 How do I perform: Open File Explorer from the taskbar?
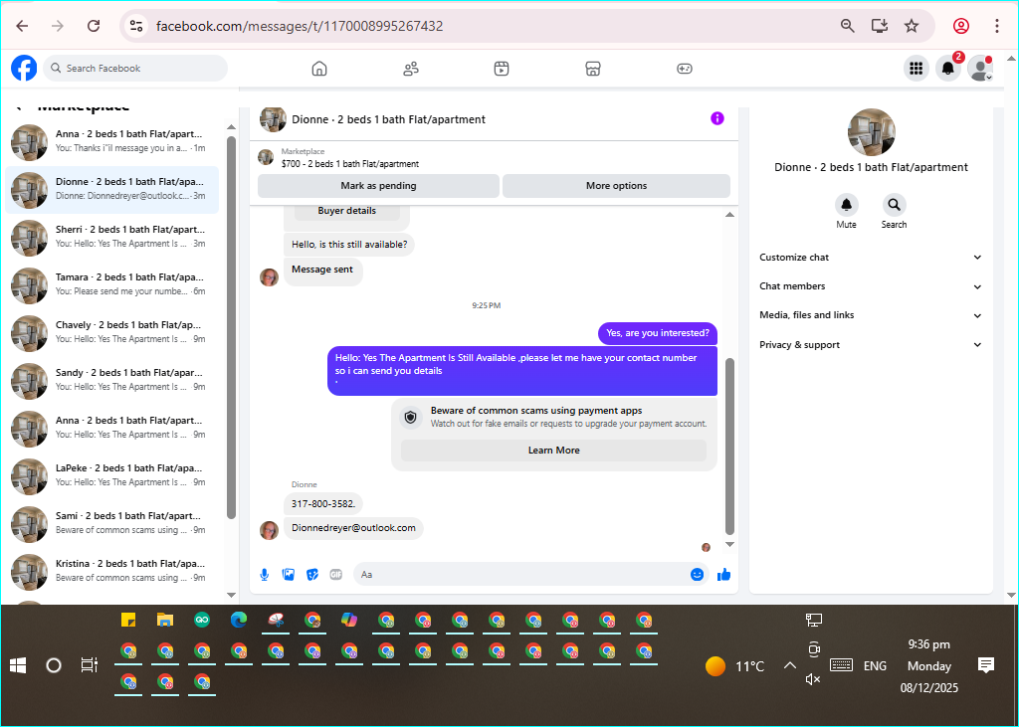coord(165,620)
